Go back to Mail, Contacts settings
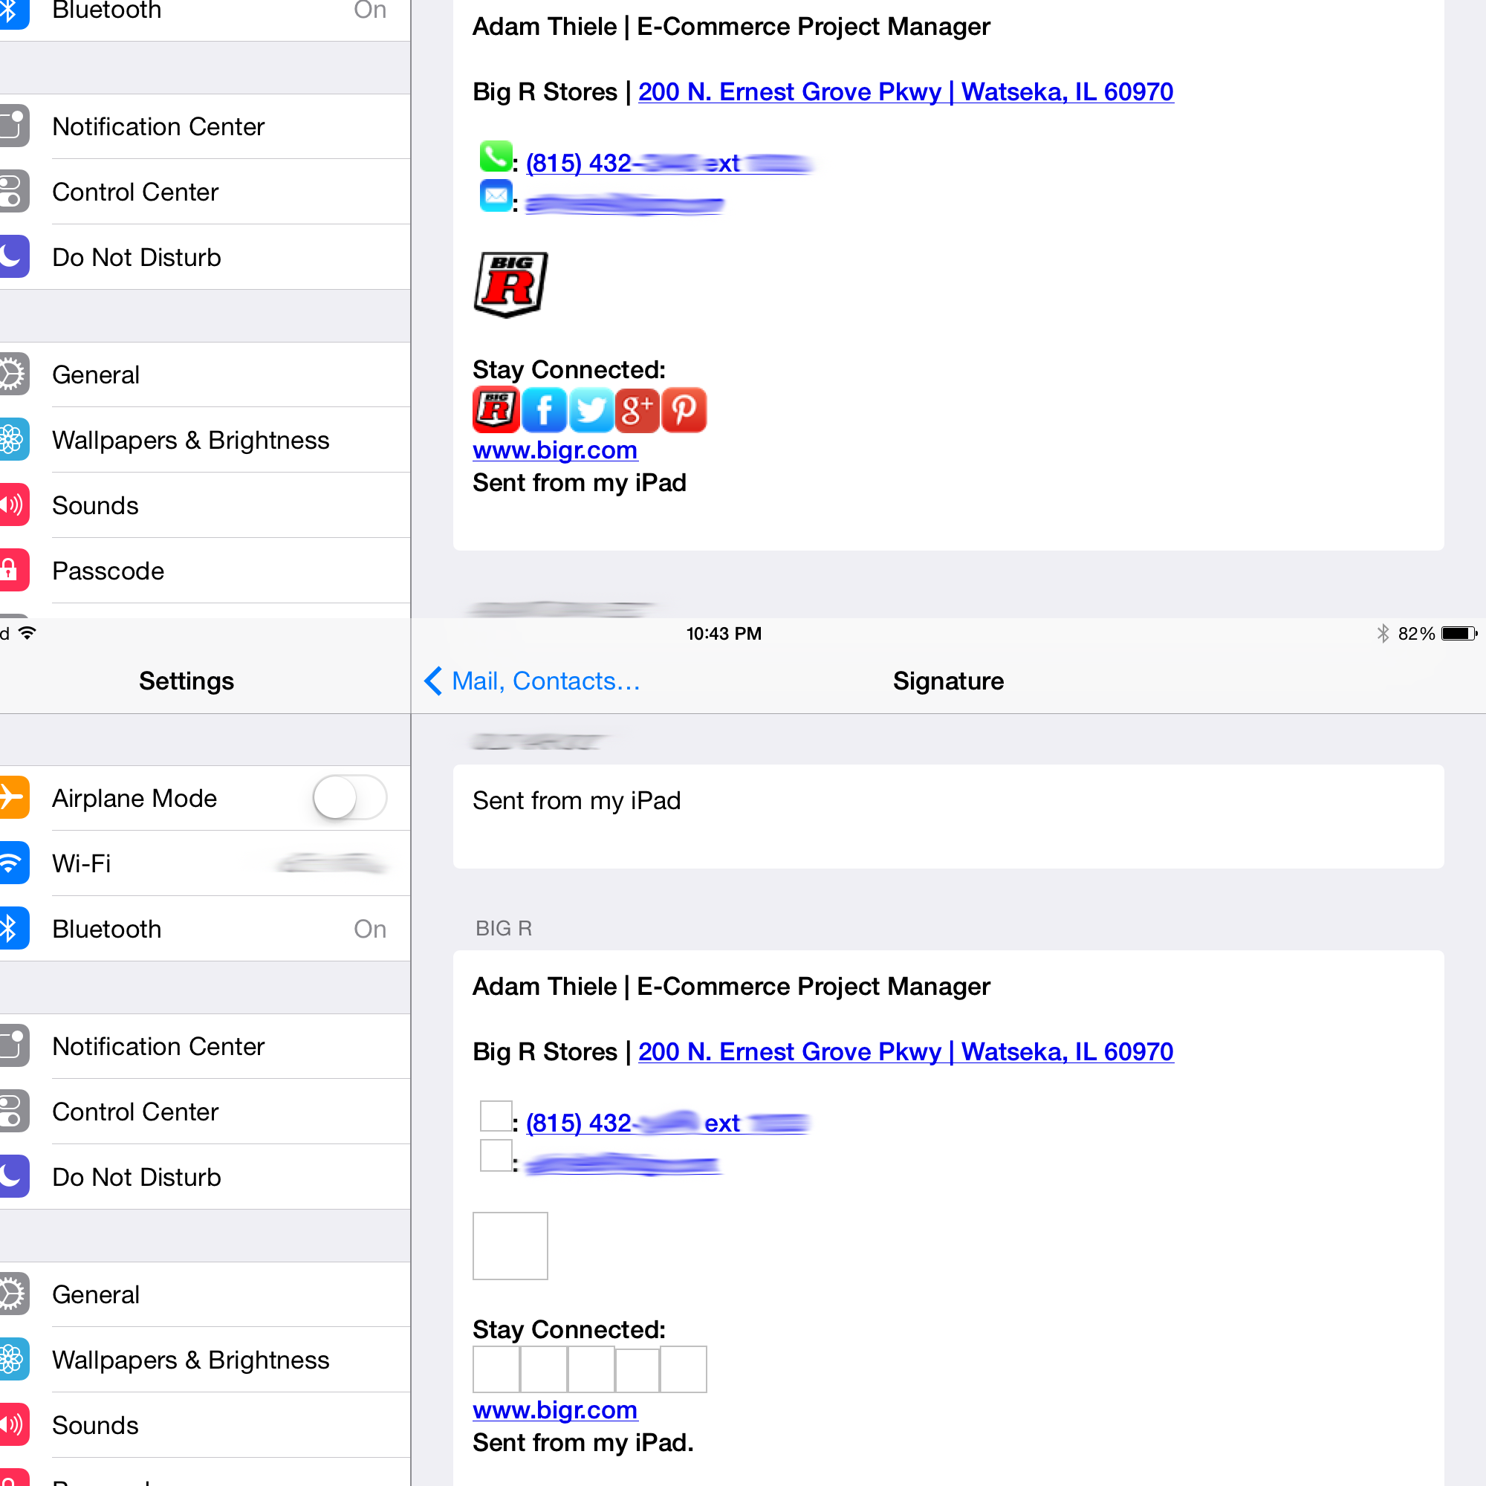This screenshot has height=1486, width=1486. 532,681
